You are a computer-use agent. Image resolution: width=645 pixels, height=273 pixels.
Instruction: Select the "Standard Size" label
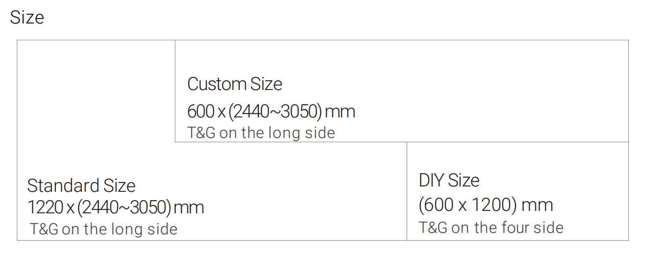coord(81,186)
